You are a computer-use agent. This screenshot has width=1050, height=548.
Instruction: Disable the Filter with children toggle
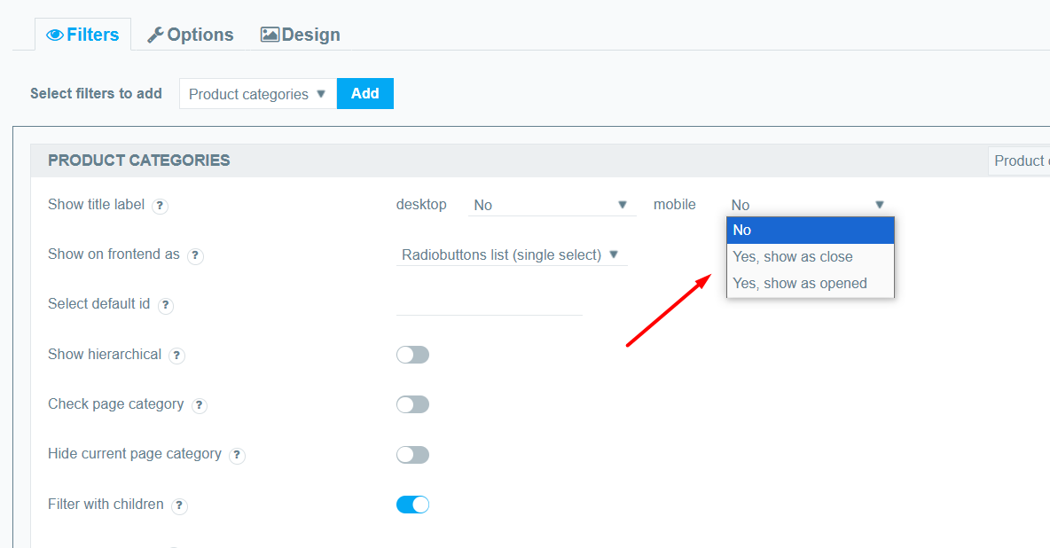pos(412,505)
